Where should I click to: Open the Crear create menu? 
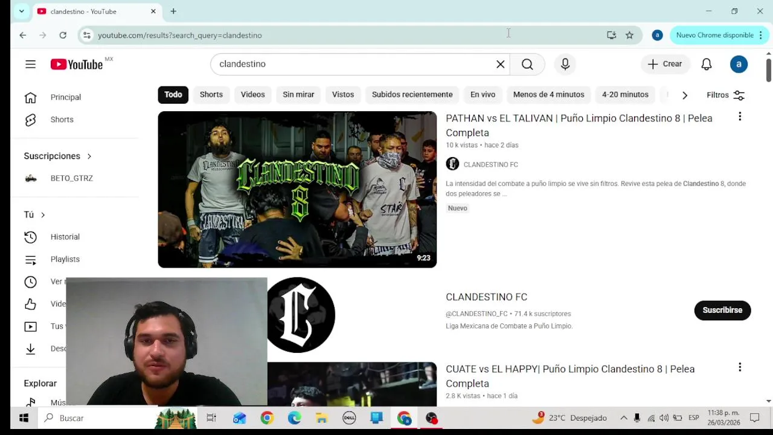tap(665, 64)
